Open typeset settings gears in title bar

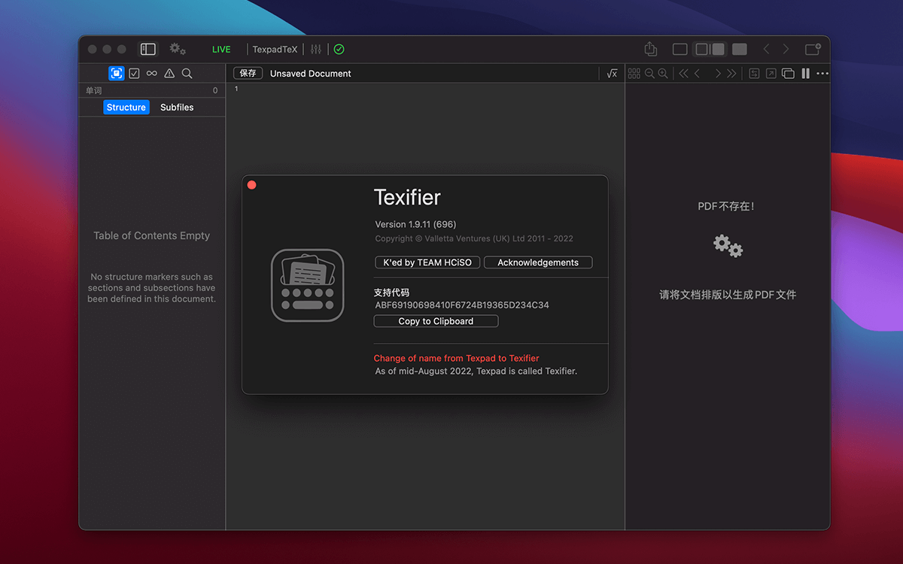pos(178,49)
